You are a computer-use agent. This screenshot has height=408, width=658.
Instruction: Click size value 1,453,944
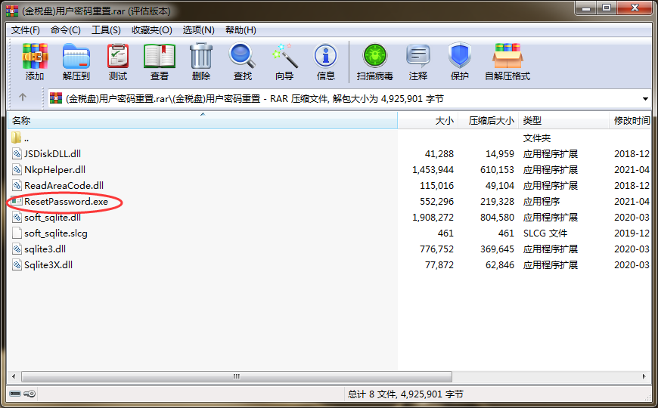(x=433, y=170)
